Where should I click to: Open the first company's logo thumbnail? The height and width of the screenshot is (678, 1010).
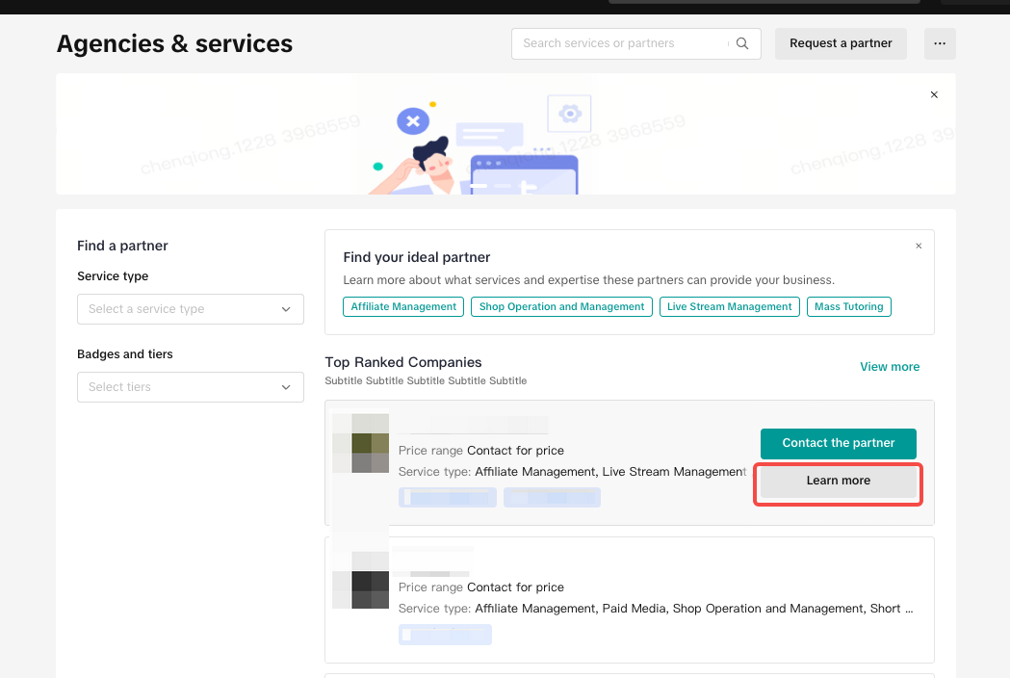360,443
